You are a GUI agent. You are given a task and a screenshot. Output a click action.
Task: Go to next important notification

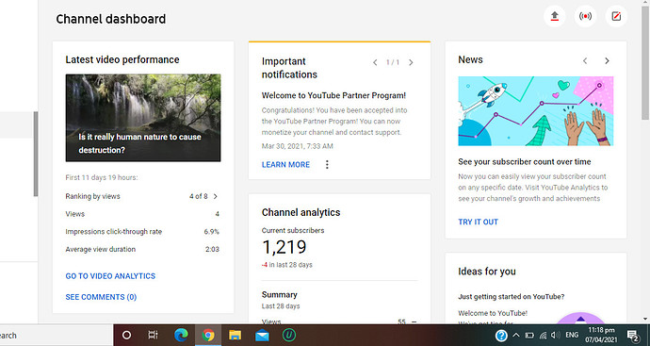[411, 62]
